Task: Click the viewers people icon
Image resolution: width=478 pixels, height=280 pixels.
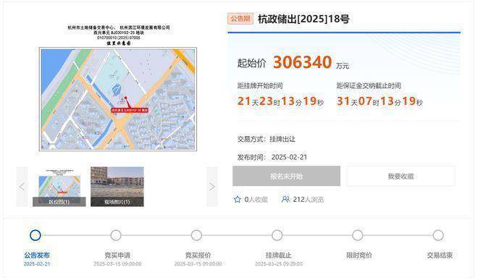Action: (x=285, y=199)
